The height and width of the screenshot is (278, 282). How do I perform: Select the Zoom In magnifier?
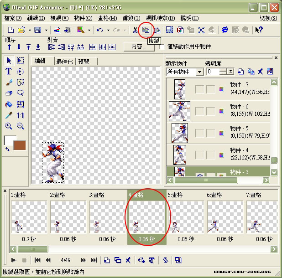[9, 126]
